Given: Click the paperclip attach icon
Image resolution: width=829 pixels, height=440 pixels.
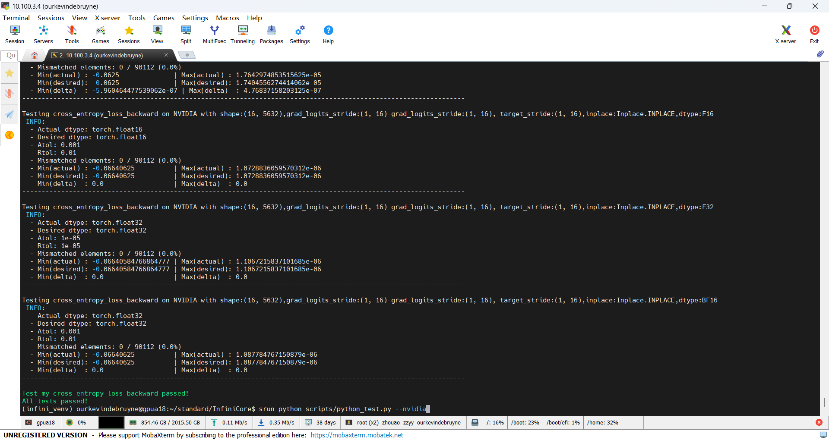Looking at the screenshot, I should click(820, 54).
